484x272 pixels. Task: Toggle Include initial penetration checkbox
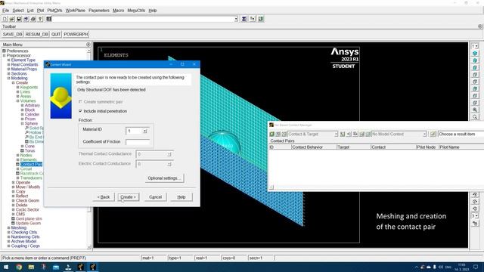(x=81, y=111)
